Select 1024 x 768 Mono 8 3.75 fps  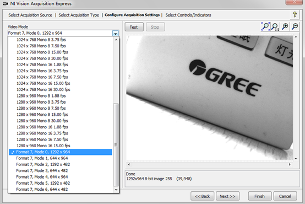[61, 40]
